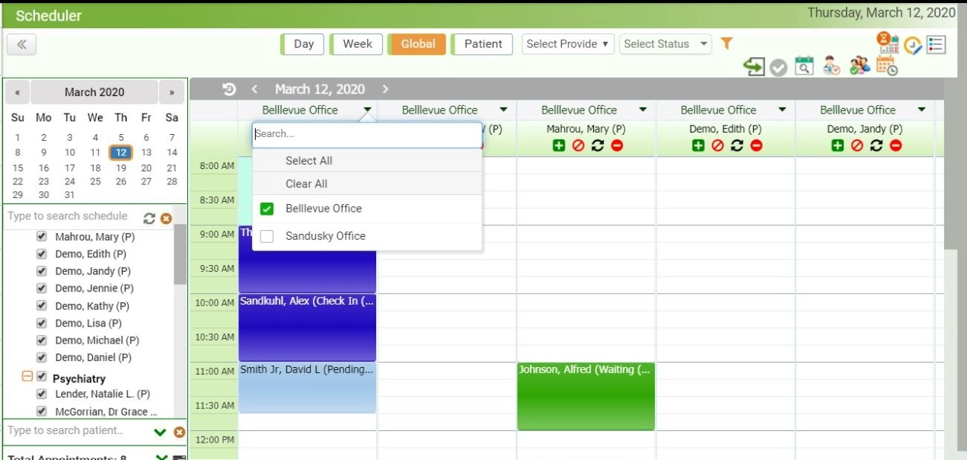The image size is (967, 460).
Task: Uncheck Demo, Kathy in the provider list
Action: [41, 305]
